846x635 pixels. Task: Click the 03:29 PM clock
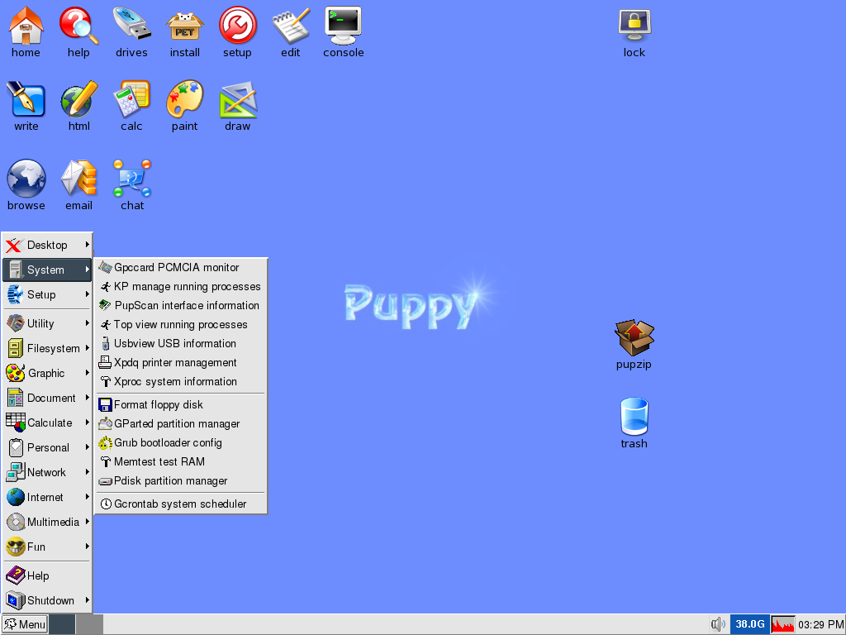pos(820,625)
